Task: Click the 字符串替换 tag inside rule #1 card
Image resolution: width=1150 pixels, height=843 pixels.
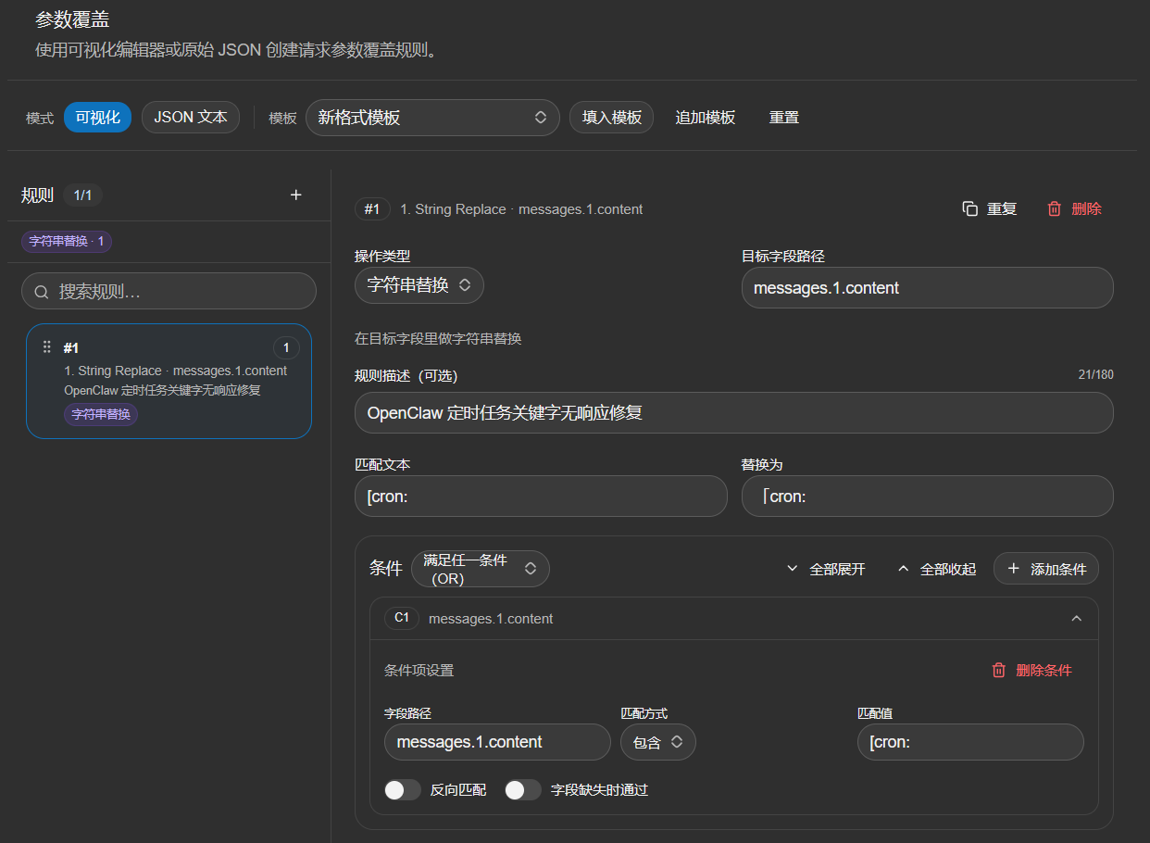Action: point(101,414)
